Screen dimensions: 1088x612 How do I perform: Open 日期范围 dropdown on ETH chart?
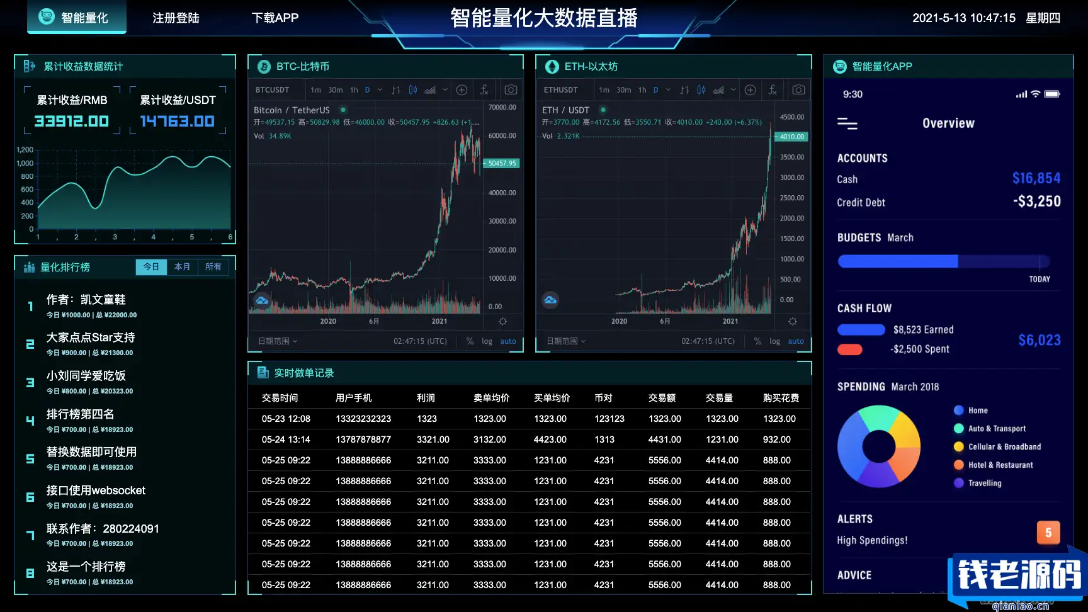(x=566, y=341)
